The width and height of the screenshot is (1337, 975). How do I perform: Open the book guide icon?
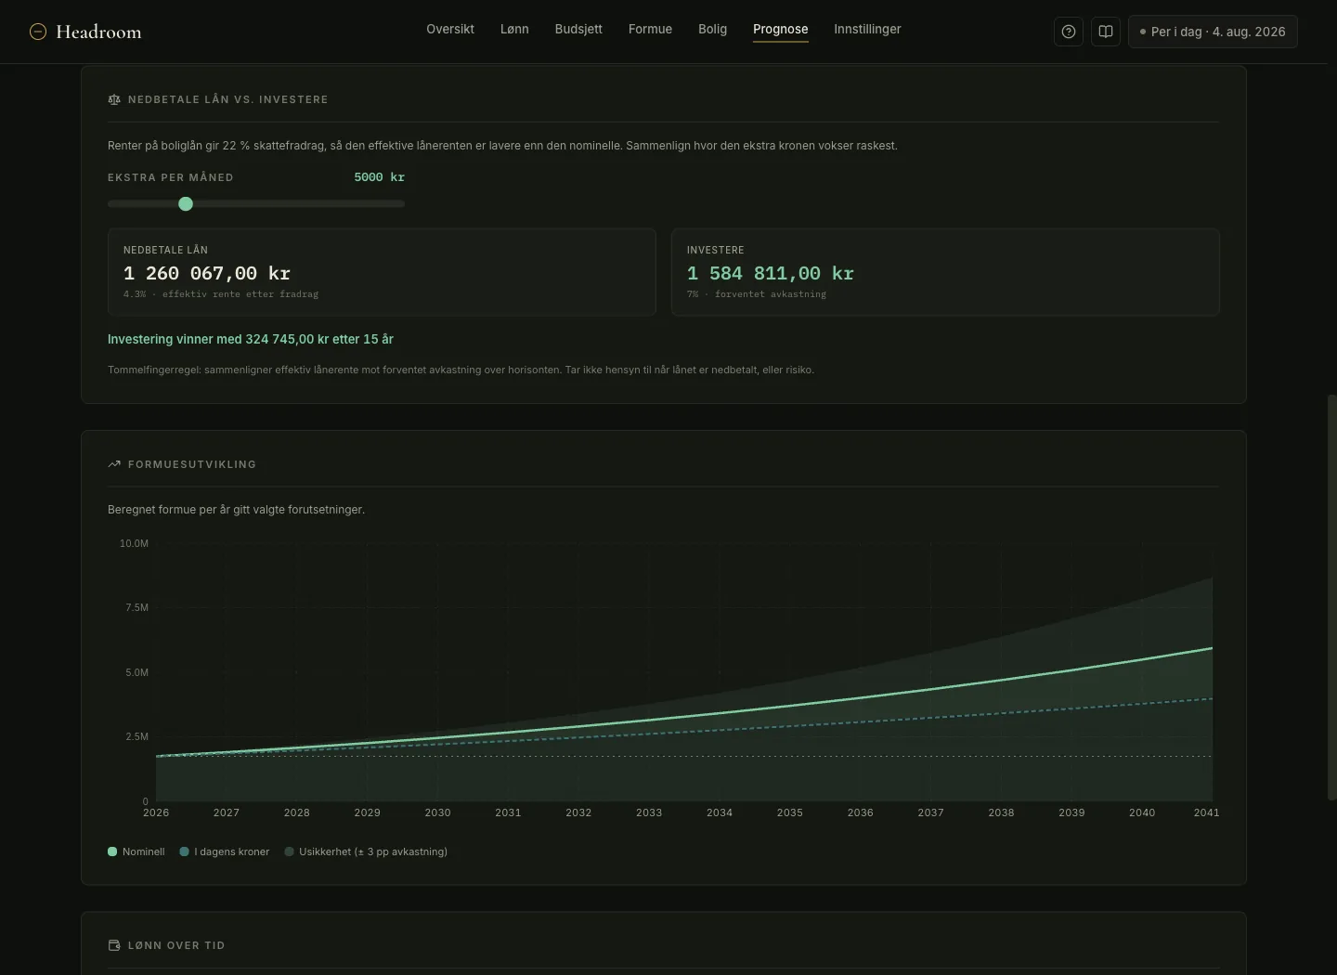coord(1106,32)
